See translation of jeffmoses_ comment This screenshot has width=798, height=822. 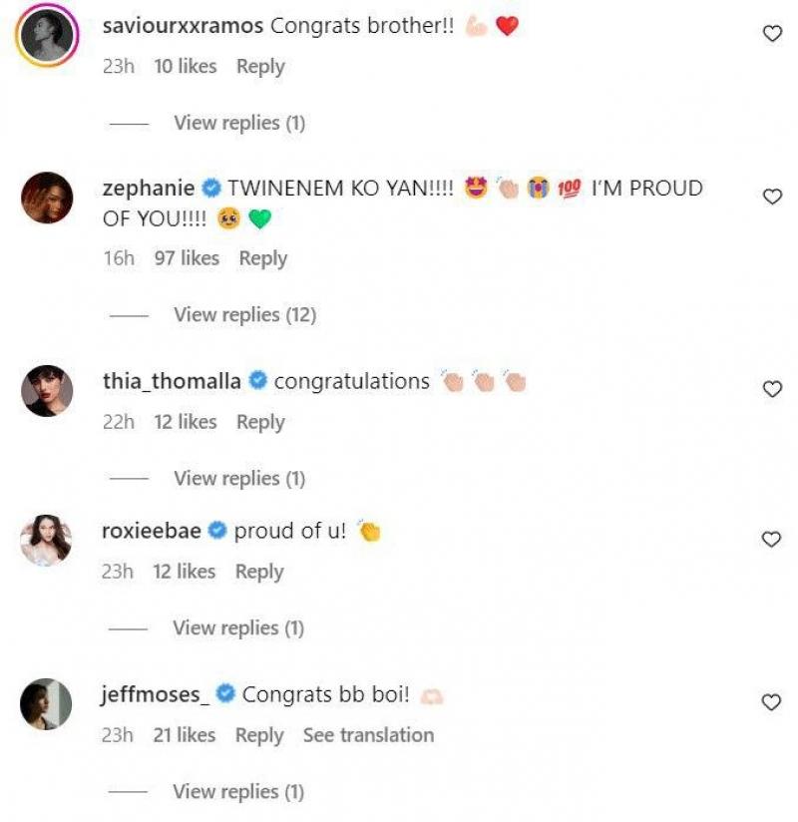click(368, 735)
